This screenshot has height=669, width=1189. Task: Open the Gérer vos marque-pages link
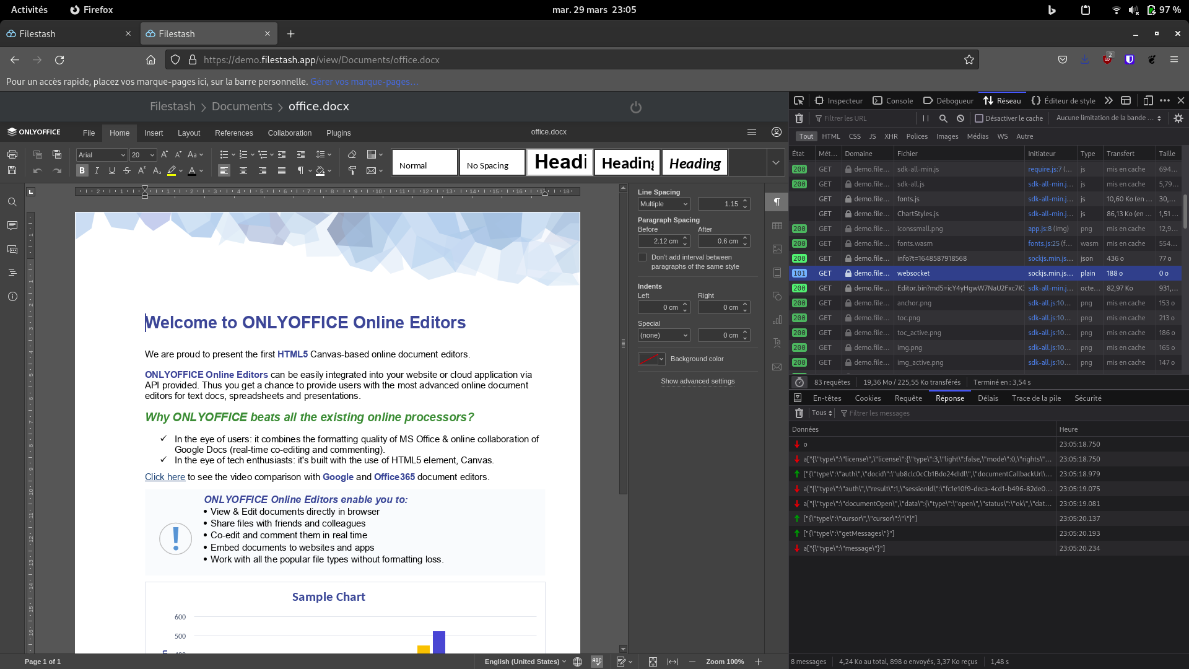364,82
